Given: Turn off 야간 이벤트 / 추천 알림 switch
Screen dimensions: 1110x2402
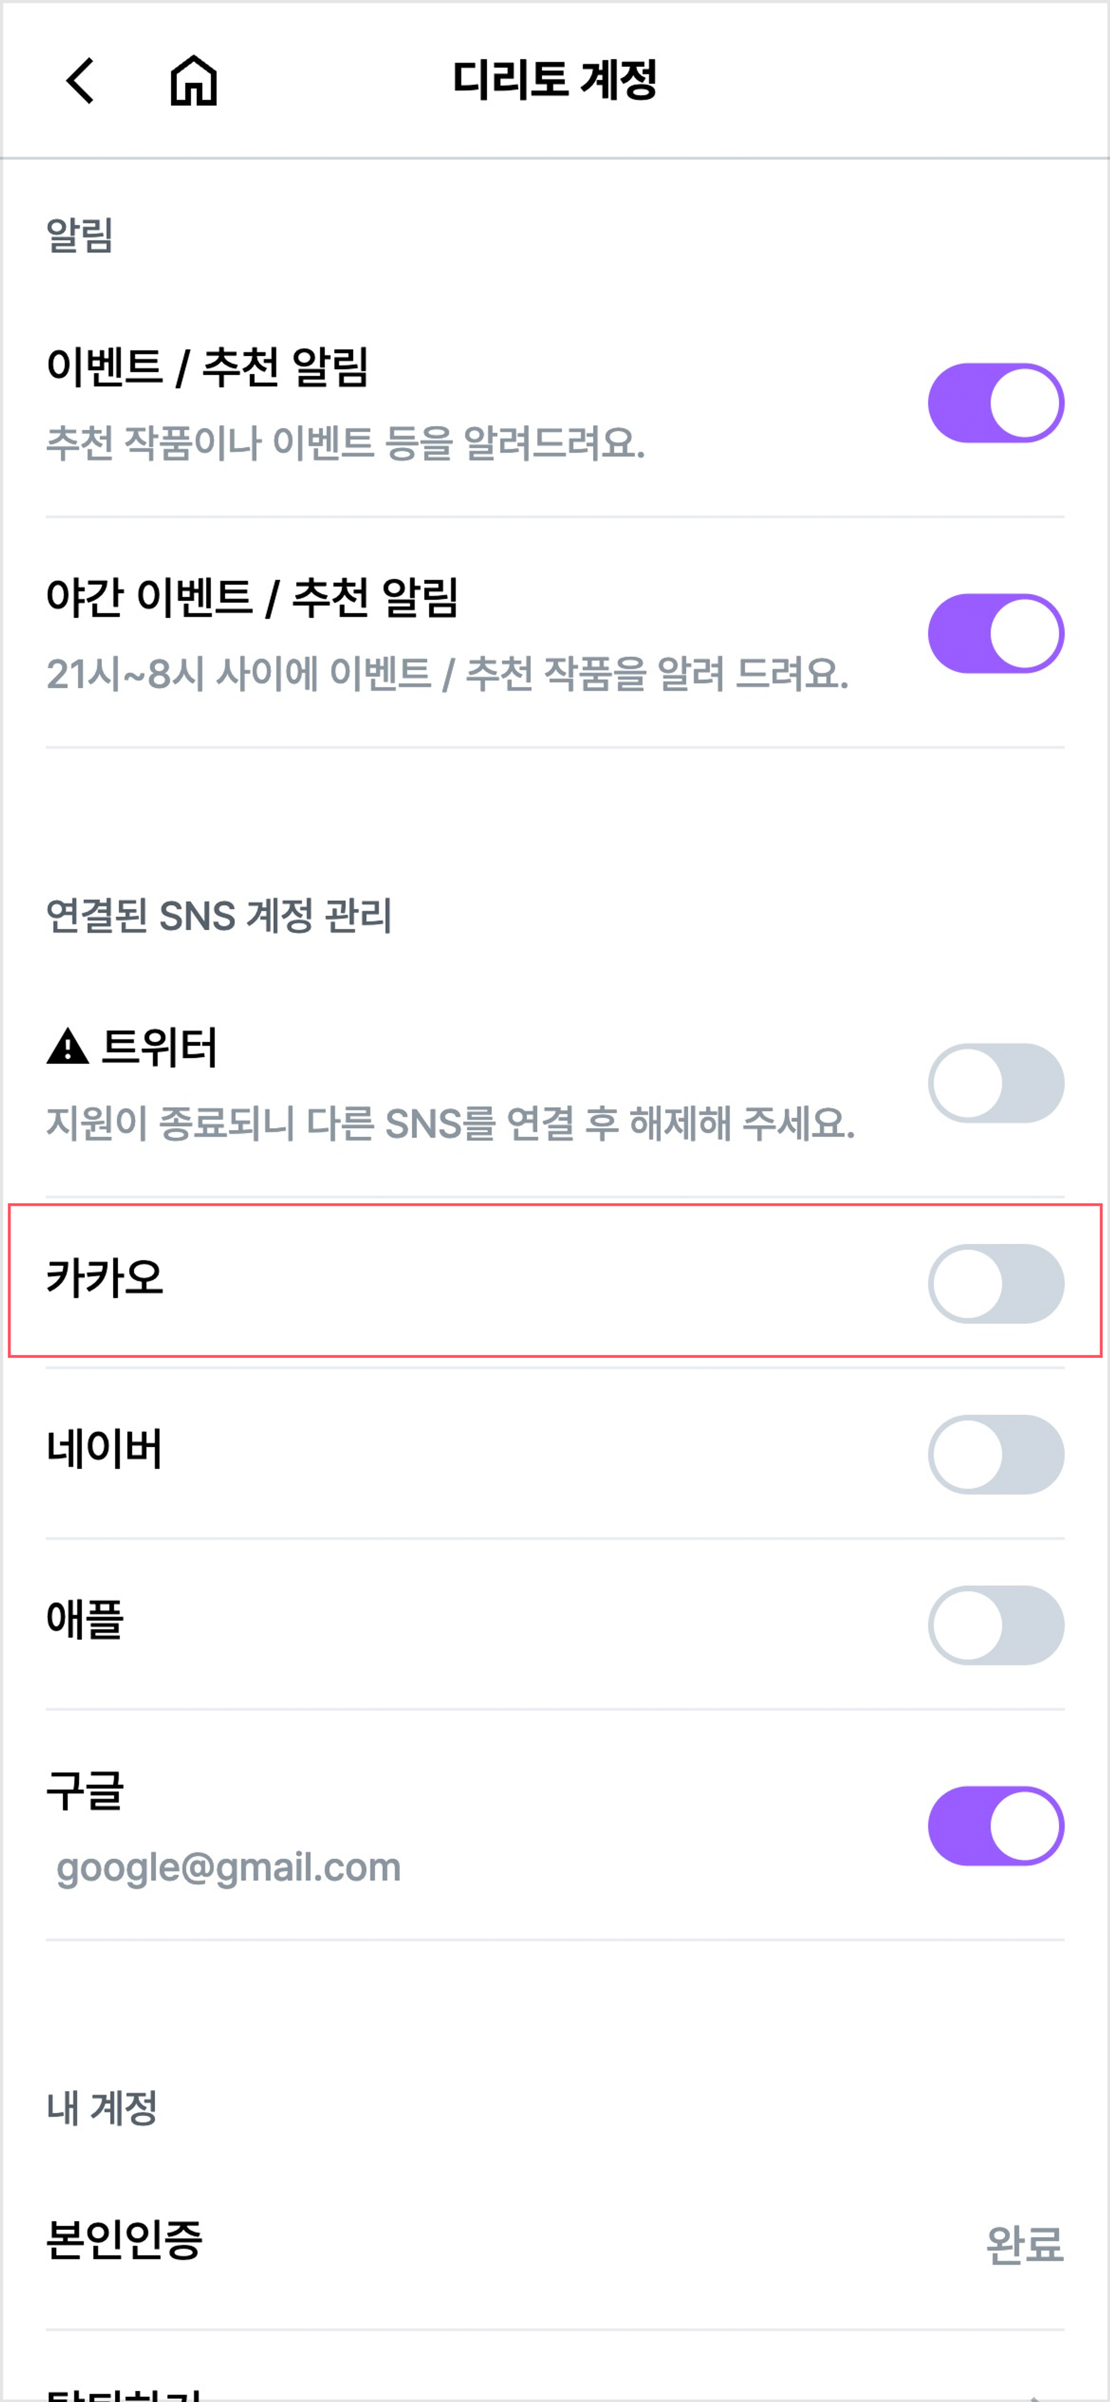Looking at the screenshot, I should tap(995, 633).
